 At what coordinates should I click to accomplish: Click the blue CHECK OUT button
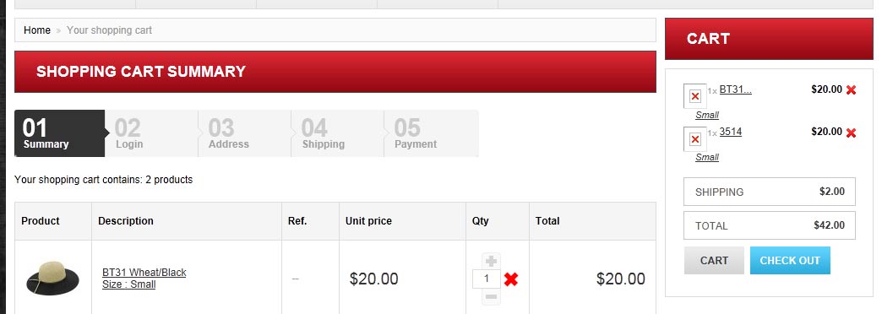click(790, 261)
